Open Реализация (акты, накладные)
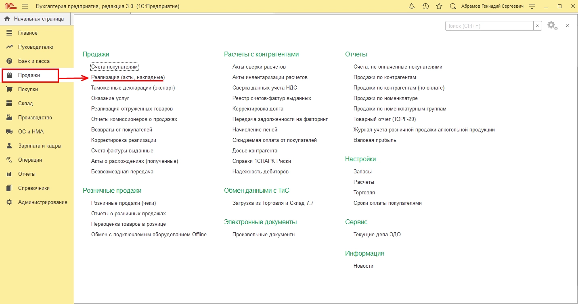578x304 pixels. 128,77
